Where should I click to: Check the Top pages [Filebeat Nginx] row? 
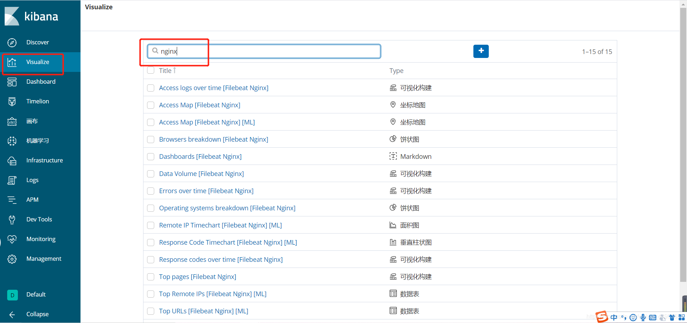151,277
